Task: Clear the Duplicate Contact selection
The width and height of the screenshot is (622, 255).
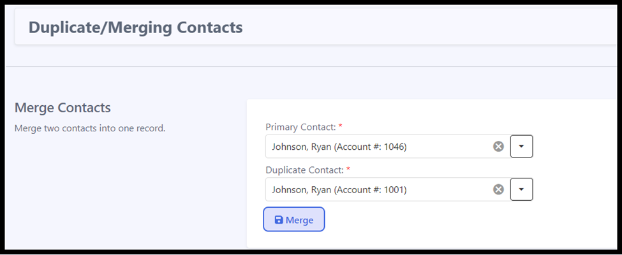Action: click(499, 189)
